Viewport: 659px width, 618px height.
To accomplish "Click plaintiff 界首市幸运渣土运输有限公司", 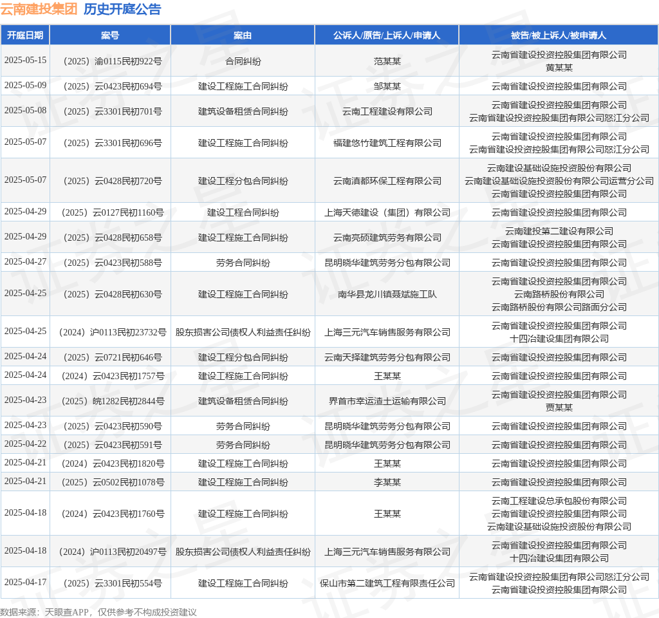I will click(x=387, y=402).
